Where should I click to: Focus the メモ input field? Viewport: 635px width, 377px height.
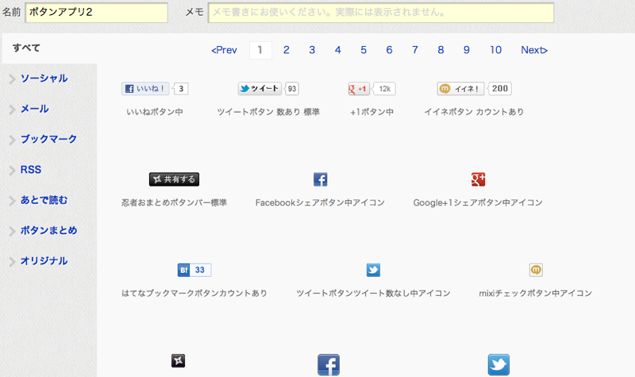coord(381,13)
